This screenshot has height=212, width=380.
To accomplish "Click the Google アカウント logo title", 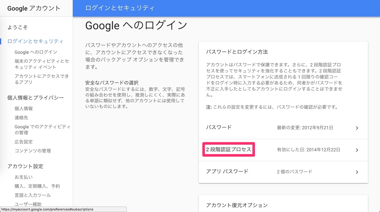I will click(x=34, y=8).
